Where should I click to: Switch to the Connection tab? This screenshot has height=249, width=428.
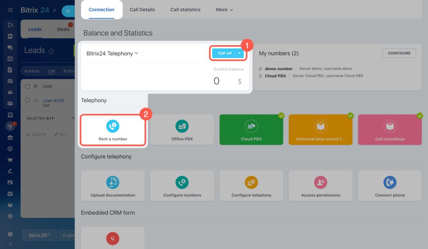pyautogui.click(x=101, y=10)
